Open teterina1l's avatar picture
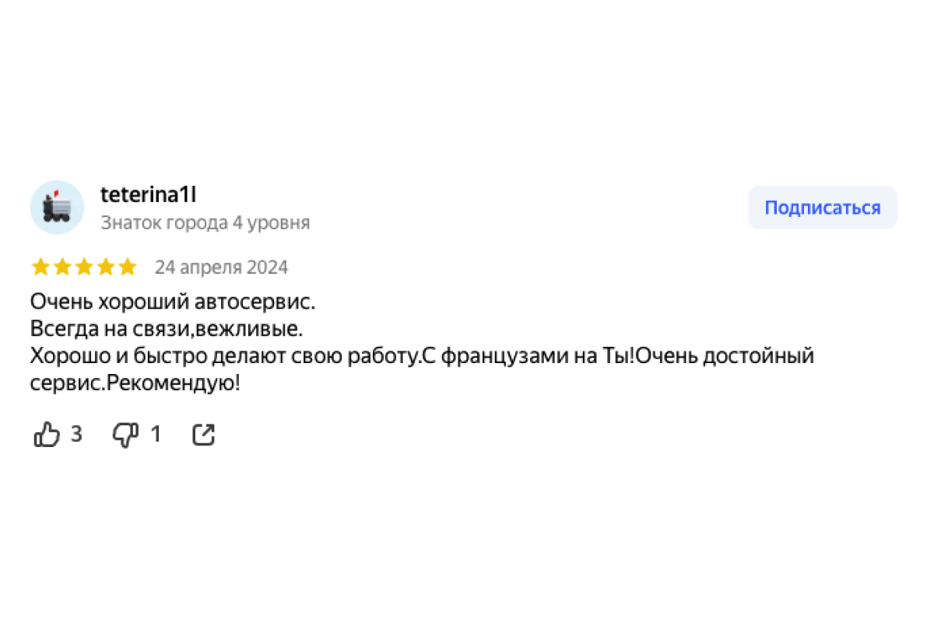 pyautogui.click(x=57, y=208)
